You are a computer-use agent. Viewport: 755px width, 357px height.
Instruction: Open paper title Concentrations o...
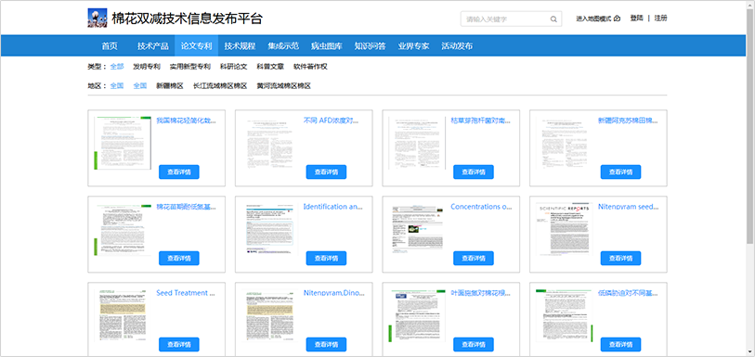click(481, 207)
